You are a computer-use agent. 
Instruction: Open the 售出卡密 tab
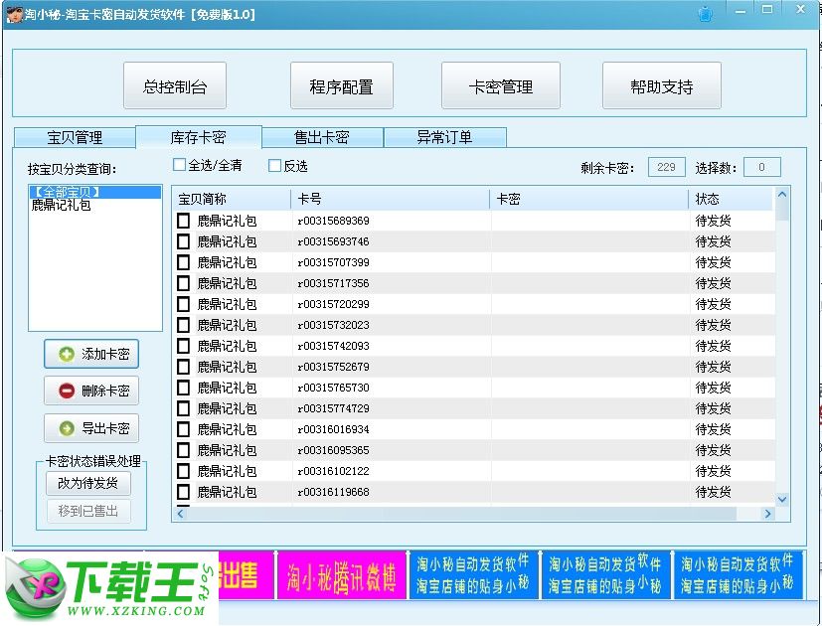point(322,137)
